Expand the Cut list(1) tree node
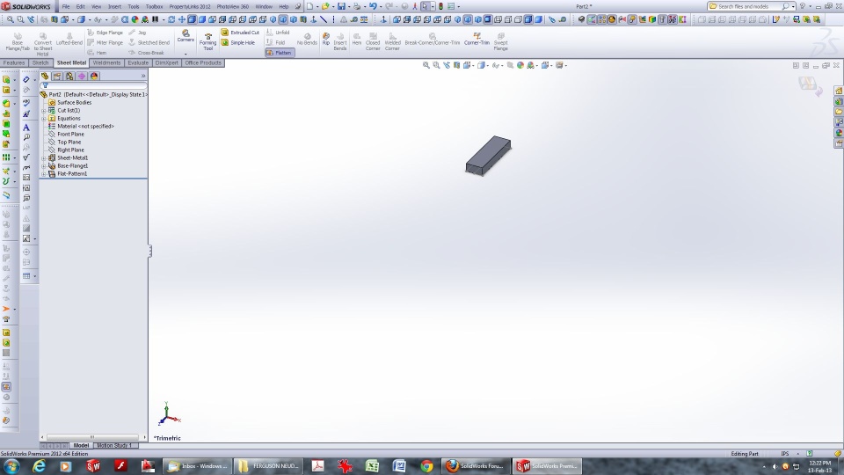Image resolution: width=844 pixels, height=475 pixels. pos(44,111)
